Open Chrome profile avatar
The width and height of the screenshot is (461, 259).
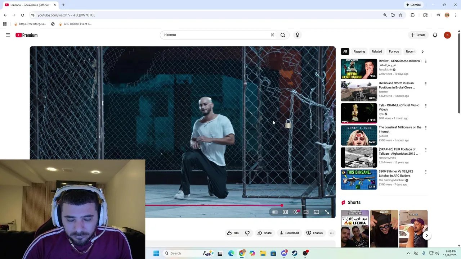click(x=447, y=15)
